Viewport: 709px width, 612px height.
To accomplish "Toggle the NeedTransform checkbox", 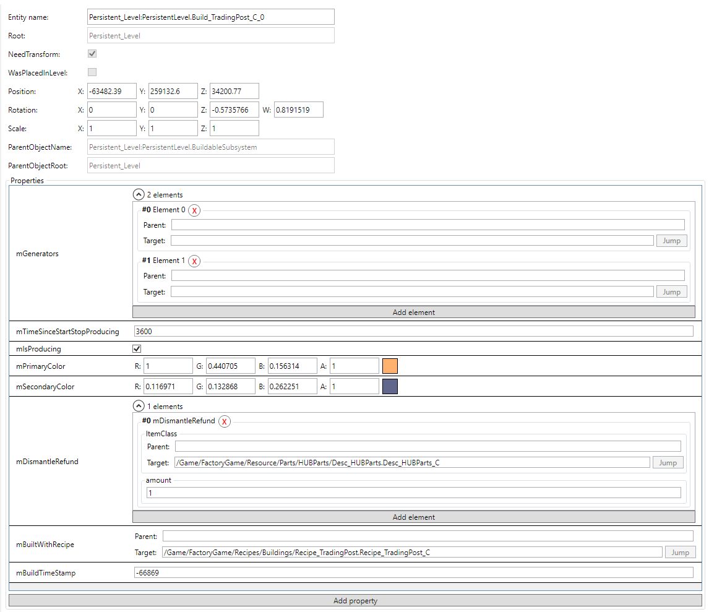I will [x=92, y=53].
